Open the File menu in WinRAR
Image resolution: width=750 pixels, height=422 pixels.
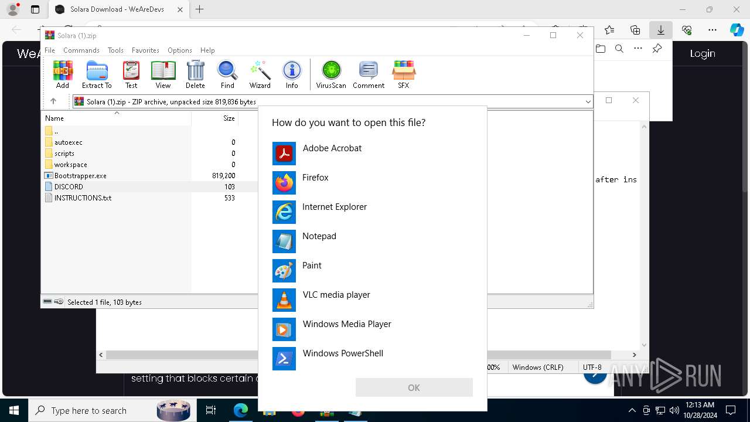pos(50,50)
